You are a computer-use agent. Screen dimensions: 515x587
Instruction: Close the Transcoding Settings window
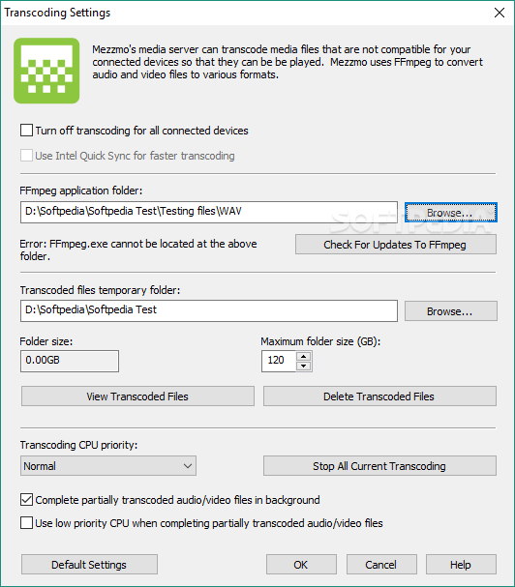point(500,13)
